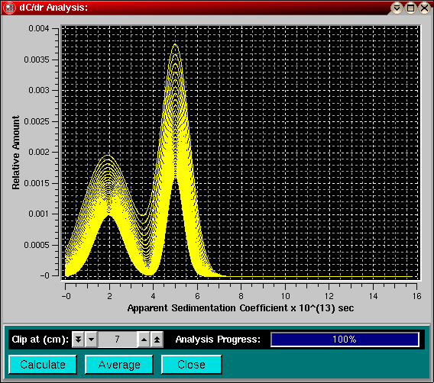This screenshot has height=383, width=434.
Task: Decrease Clip value with the single down arrow
Action: pyautogui.click(x=92, y=339)
